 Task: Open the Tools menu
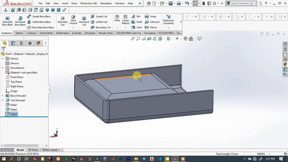click(x=74, y=3)
